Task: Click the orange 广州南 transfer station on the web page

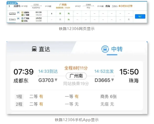Action: click(63, 5)
